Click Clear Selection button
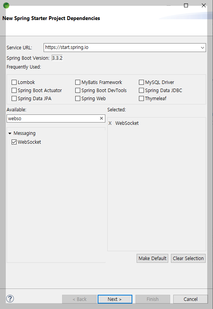 [x=188, y=259]
